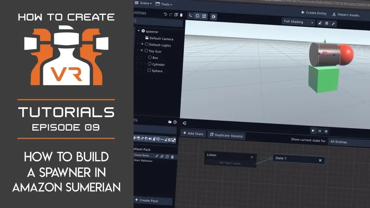Select Start Behavior in assets list
The width and height of the screenshot is (370, 208).
(x=143, y=160)
